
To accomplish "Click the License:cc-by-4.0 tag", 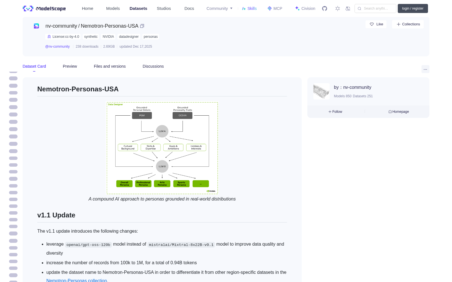I will [x=63, y=37].
